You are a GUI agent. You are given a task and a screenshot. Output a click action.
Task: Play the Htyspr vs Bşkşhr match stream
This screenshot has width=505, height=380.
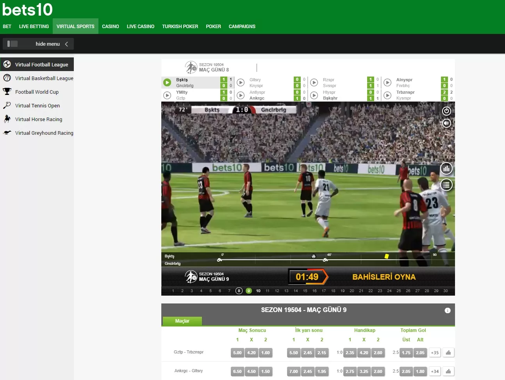click(x=314, y=95)
